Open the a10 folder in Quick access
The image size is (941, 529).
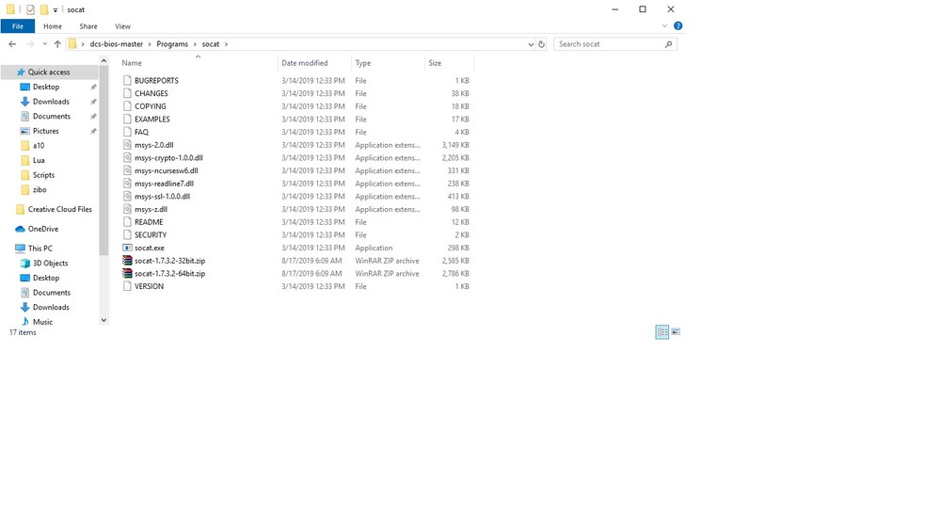[39, 145]
